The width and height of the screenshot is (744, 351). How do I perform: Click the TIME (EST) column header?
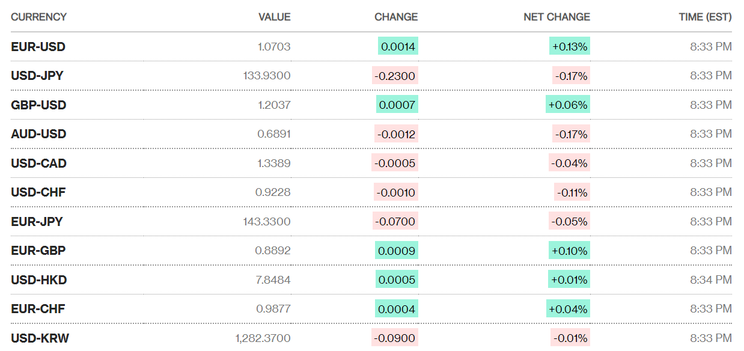click(705, 17)
